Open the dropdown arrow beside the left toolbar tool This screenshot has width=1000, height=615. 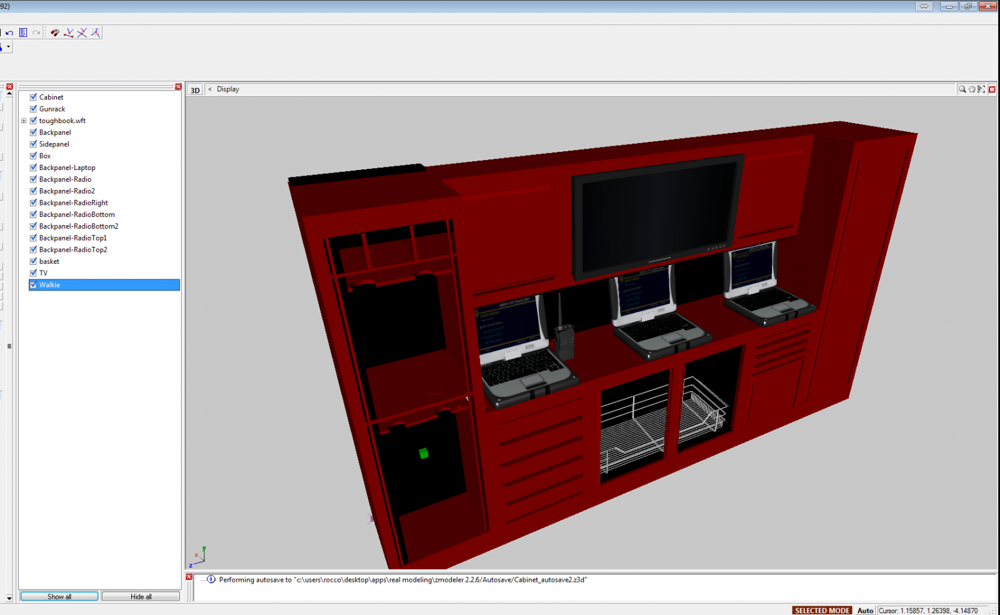[x=8, y=47]
